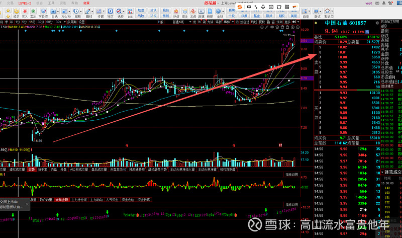Screen dimensions: 402x238
Task: Click the 指数 index button
Action: pos(244,16)
